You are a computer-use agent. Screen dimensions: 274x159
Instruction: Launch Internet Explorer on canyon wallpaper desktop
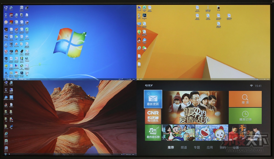(x=6, y=133)
